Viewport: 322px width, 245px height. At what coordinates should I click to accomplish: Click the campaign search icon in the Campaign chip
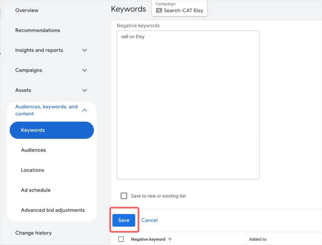click(159, 10)
